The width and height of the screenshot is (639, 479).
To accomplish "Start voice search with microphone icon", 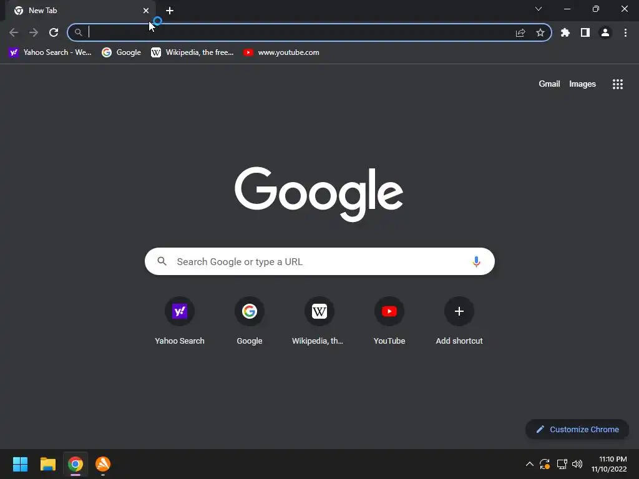I will click(476, 261).
